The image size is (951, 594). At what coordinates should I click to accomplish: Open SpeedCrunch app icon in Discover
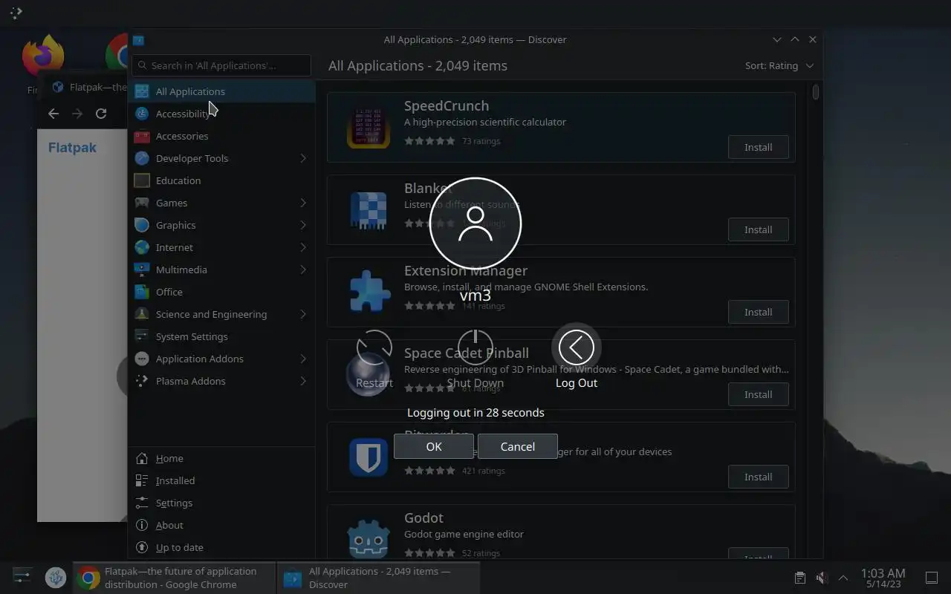click(x=369, y=127)
